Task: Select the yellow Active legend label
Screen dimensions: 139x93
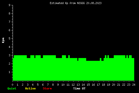Action: click(x=30, y=88)
